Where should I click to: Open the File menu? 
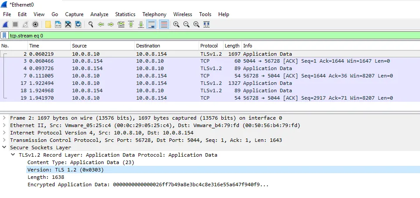coord(7,14)
